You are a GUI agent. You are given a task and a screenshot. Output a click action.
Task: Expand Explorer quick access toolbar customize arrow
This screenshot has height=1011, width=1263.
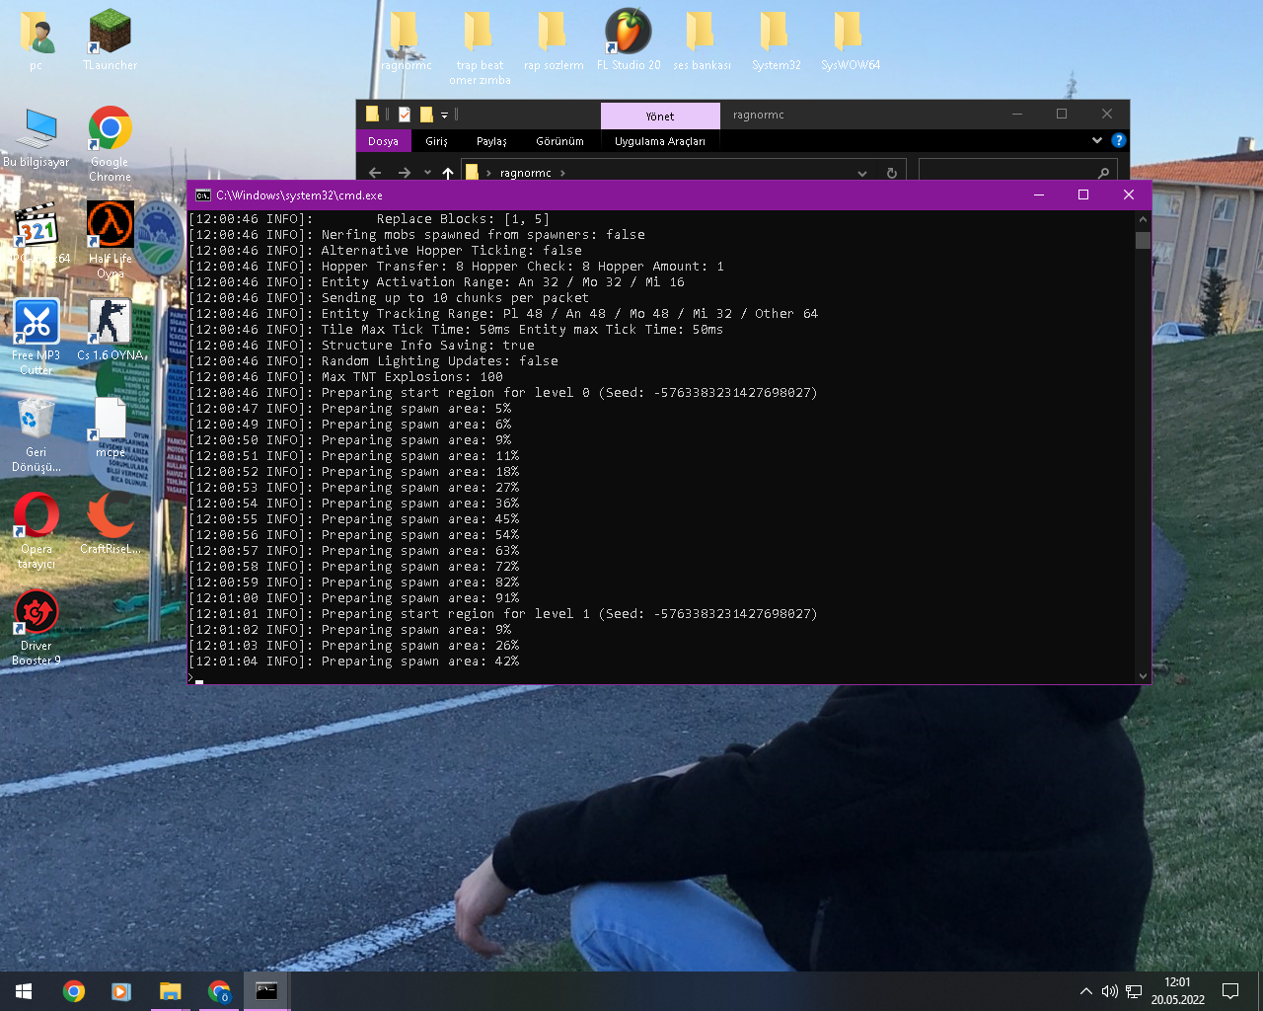(x=444, y=116)
